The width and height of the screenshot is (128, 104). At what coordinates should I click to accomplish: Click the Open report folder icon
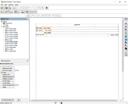tap(2, 8)
